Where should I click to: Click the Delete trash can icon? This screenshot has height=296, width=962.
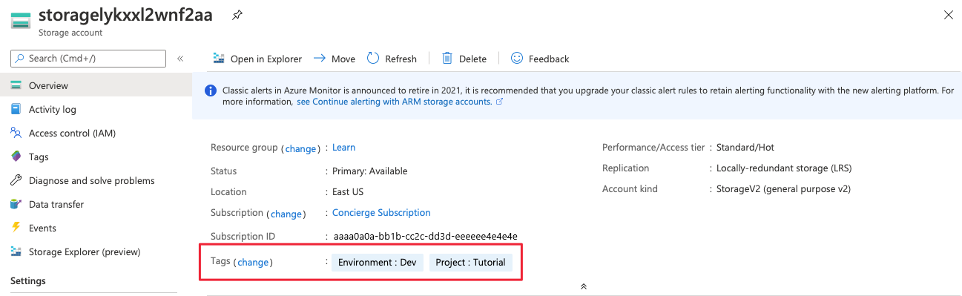[x=447, y=58]
